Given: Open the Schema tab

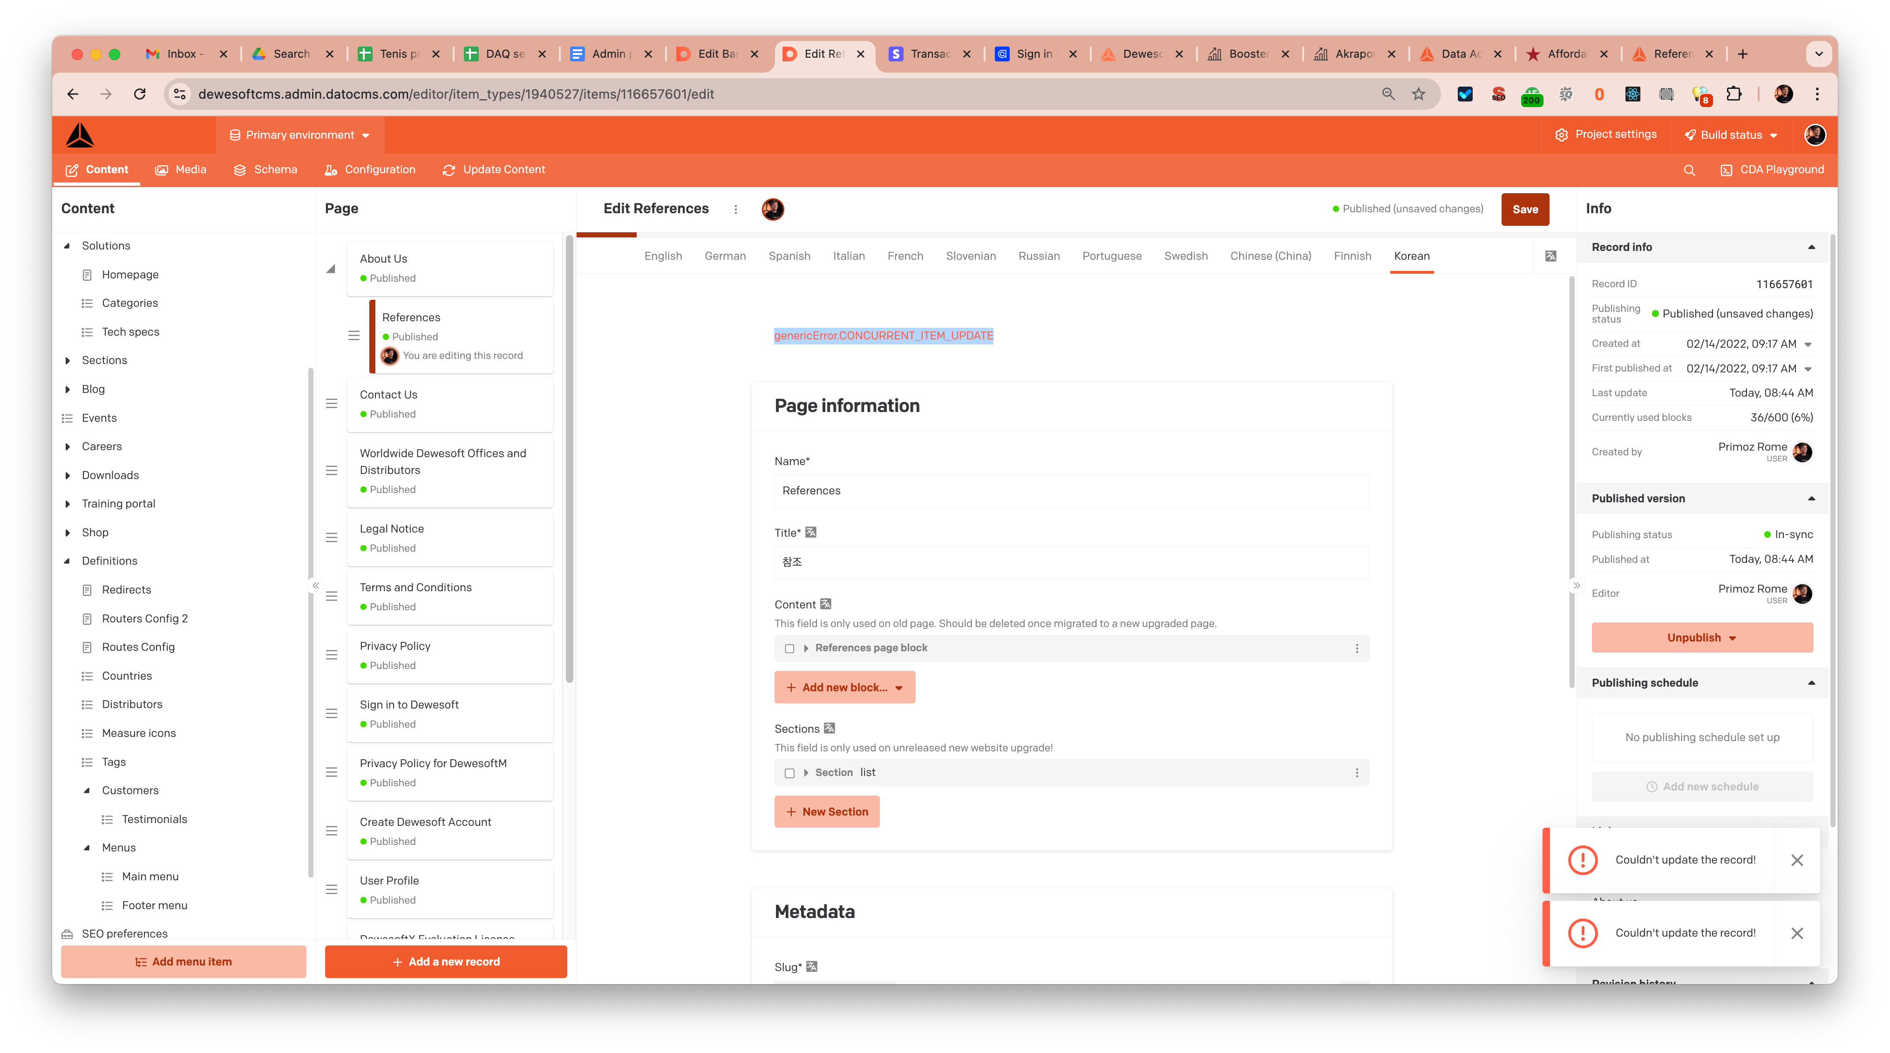Looking at the screenshot, I should click(x=265, y=169).
